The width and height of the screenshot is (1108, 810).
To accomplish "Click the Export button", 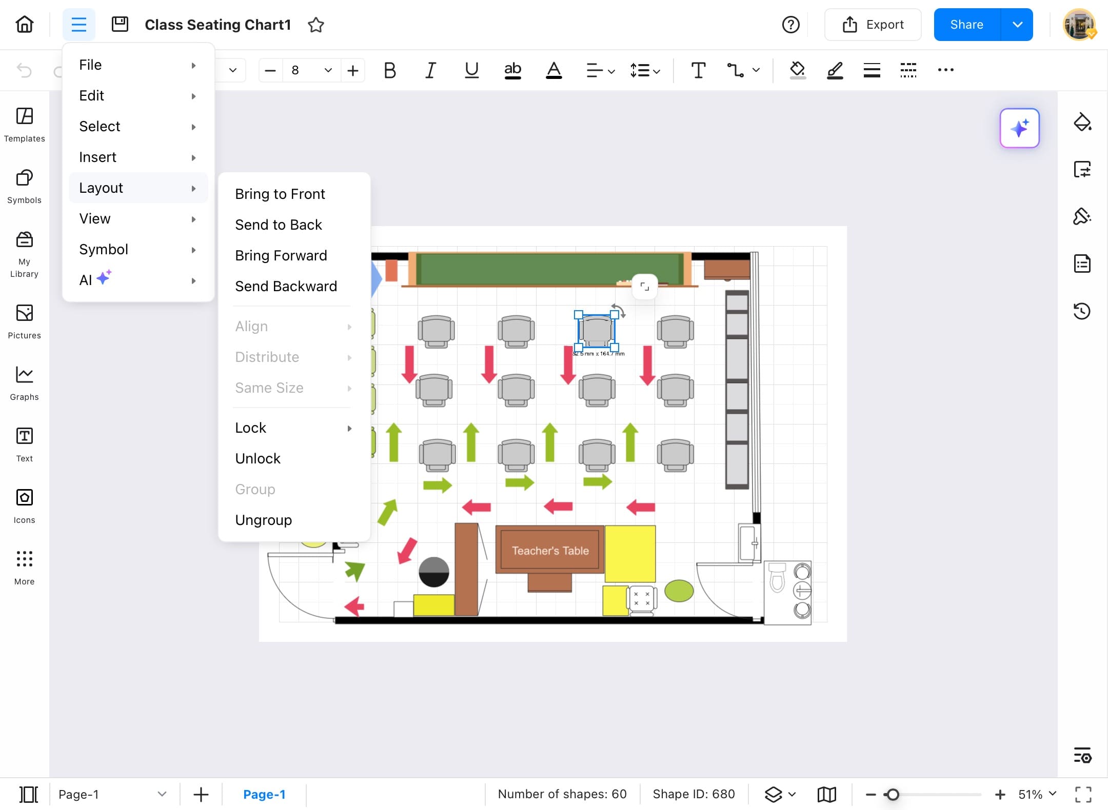I will (x=873, y=24).
